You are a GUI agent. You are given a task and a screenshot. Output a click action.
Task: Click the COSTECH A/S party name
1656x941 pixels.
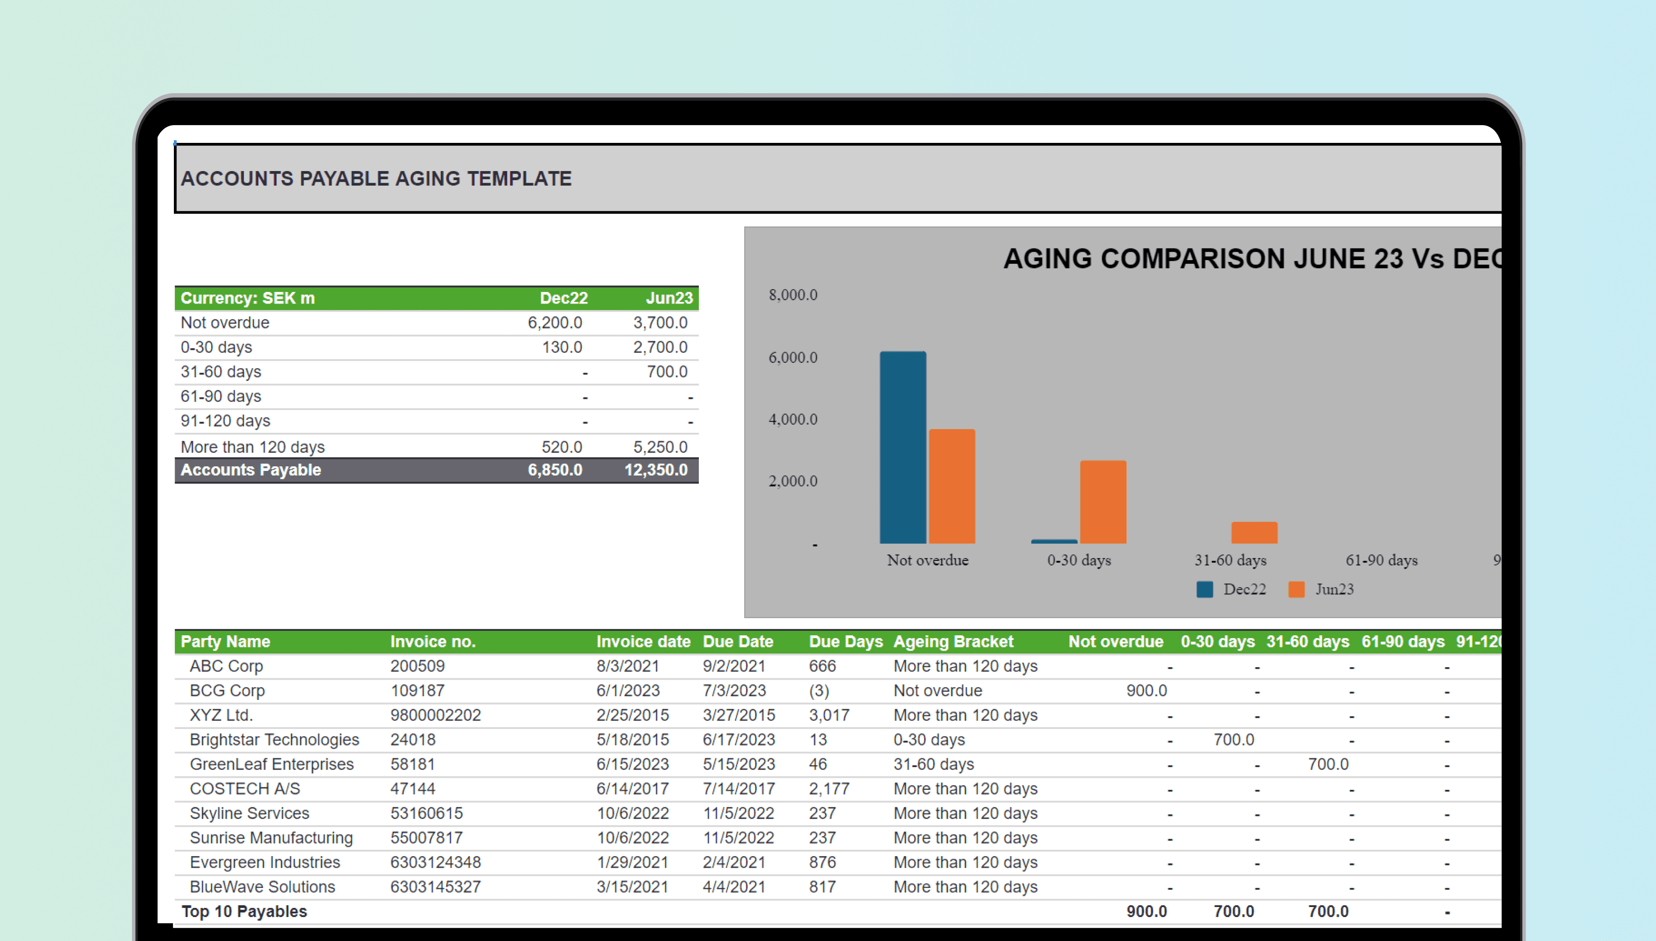coord(245,789)
